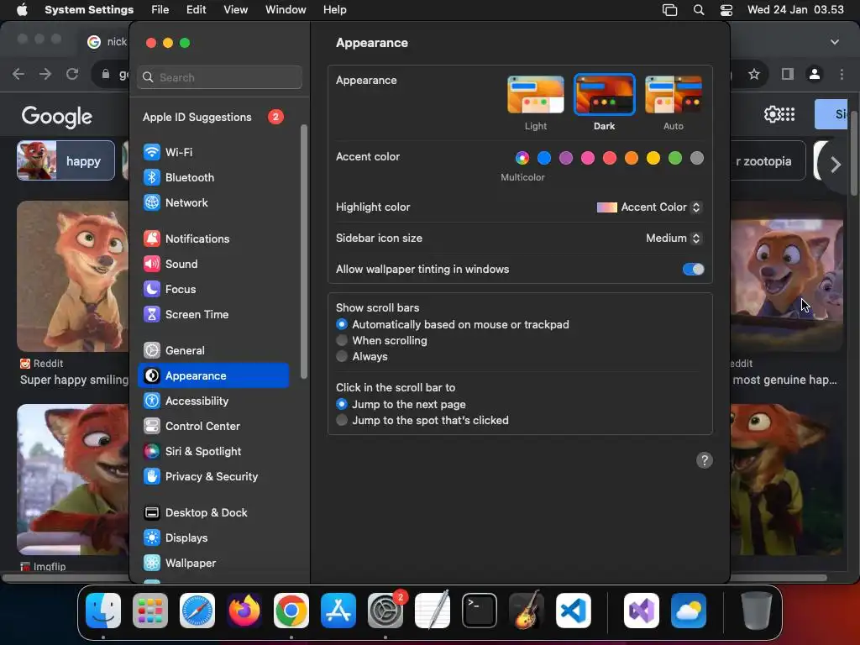Screen dimensions: 860x645
Task: Open Screen Time settings
Action: (x=213, y=314)
